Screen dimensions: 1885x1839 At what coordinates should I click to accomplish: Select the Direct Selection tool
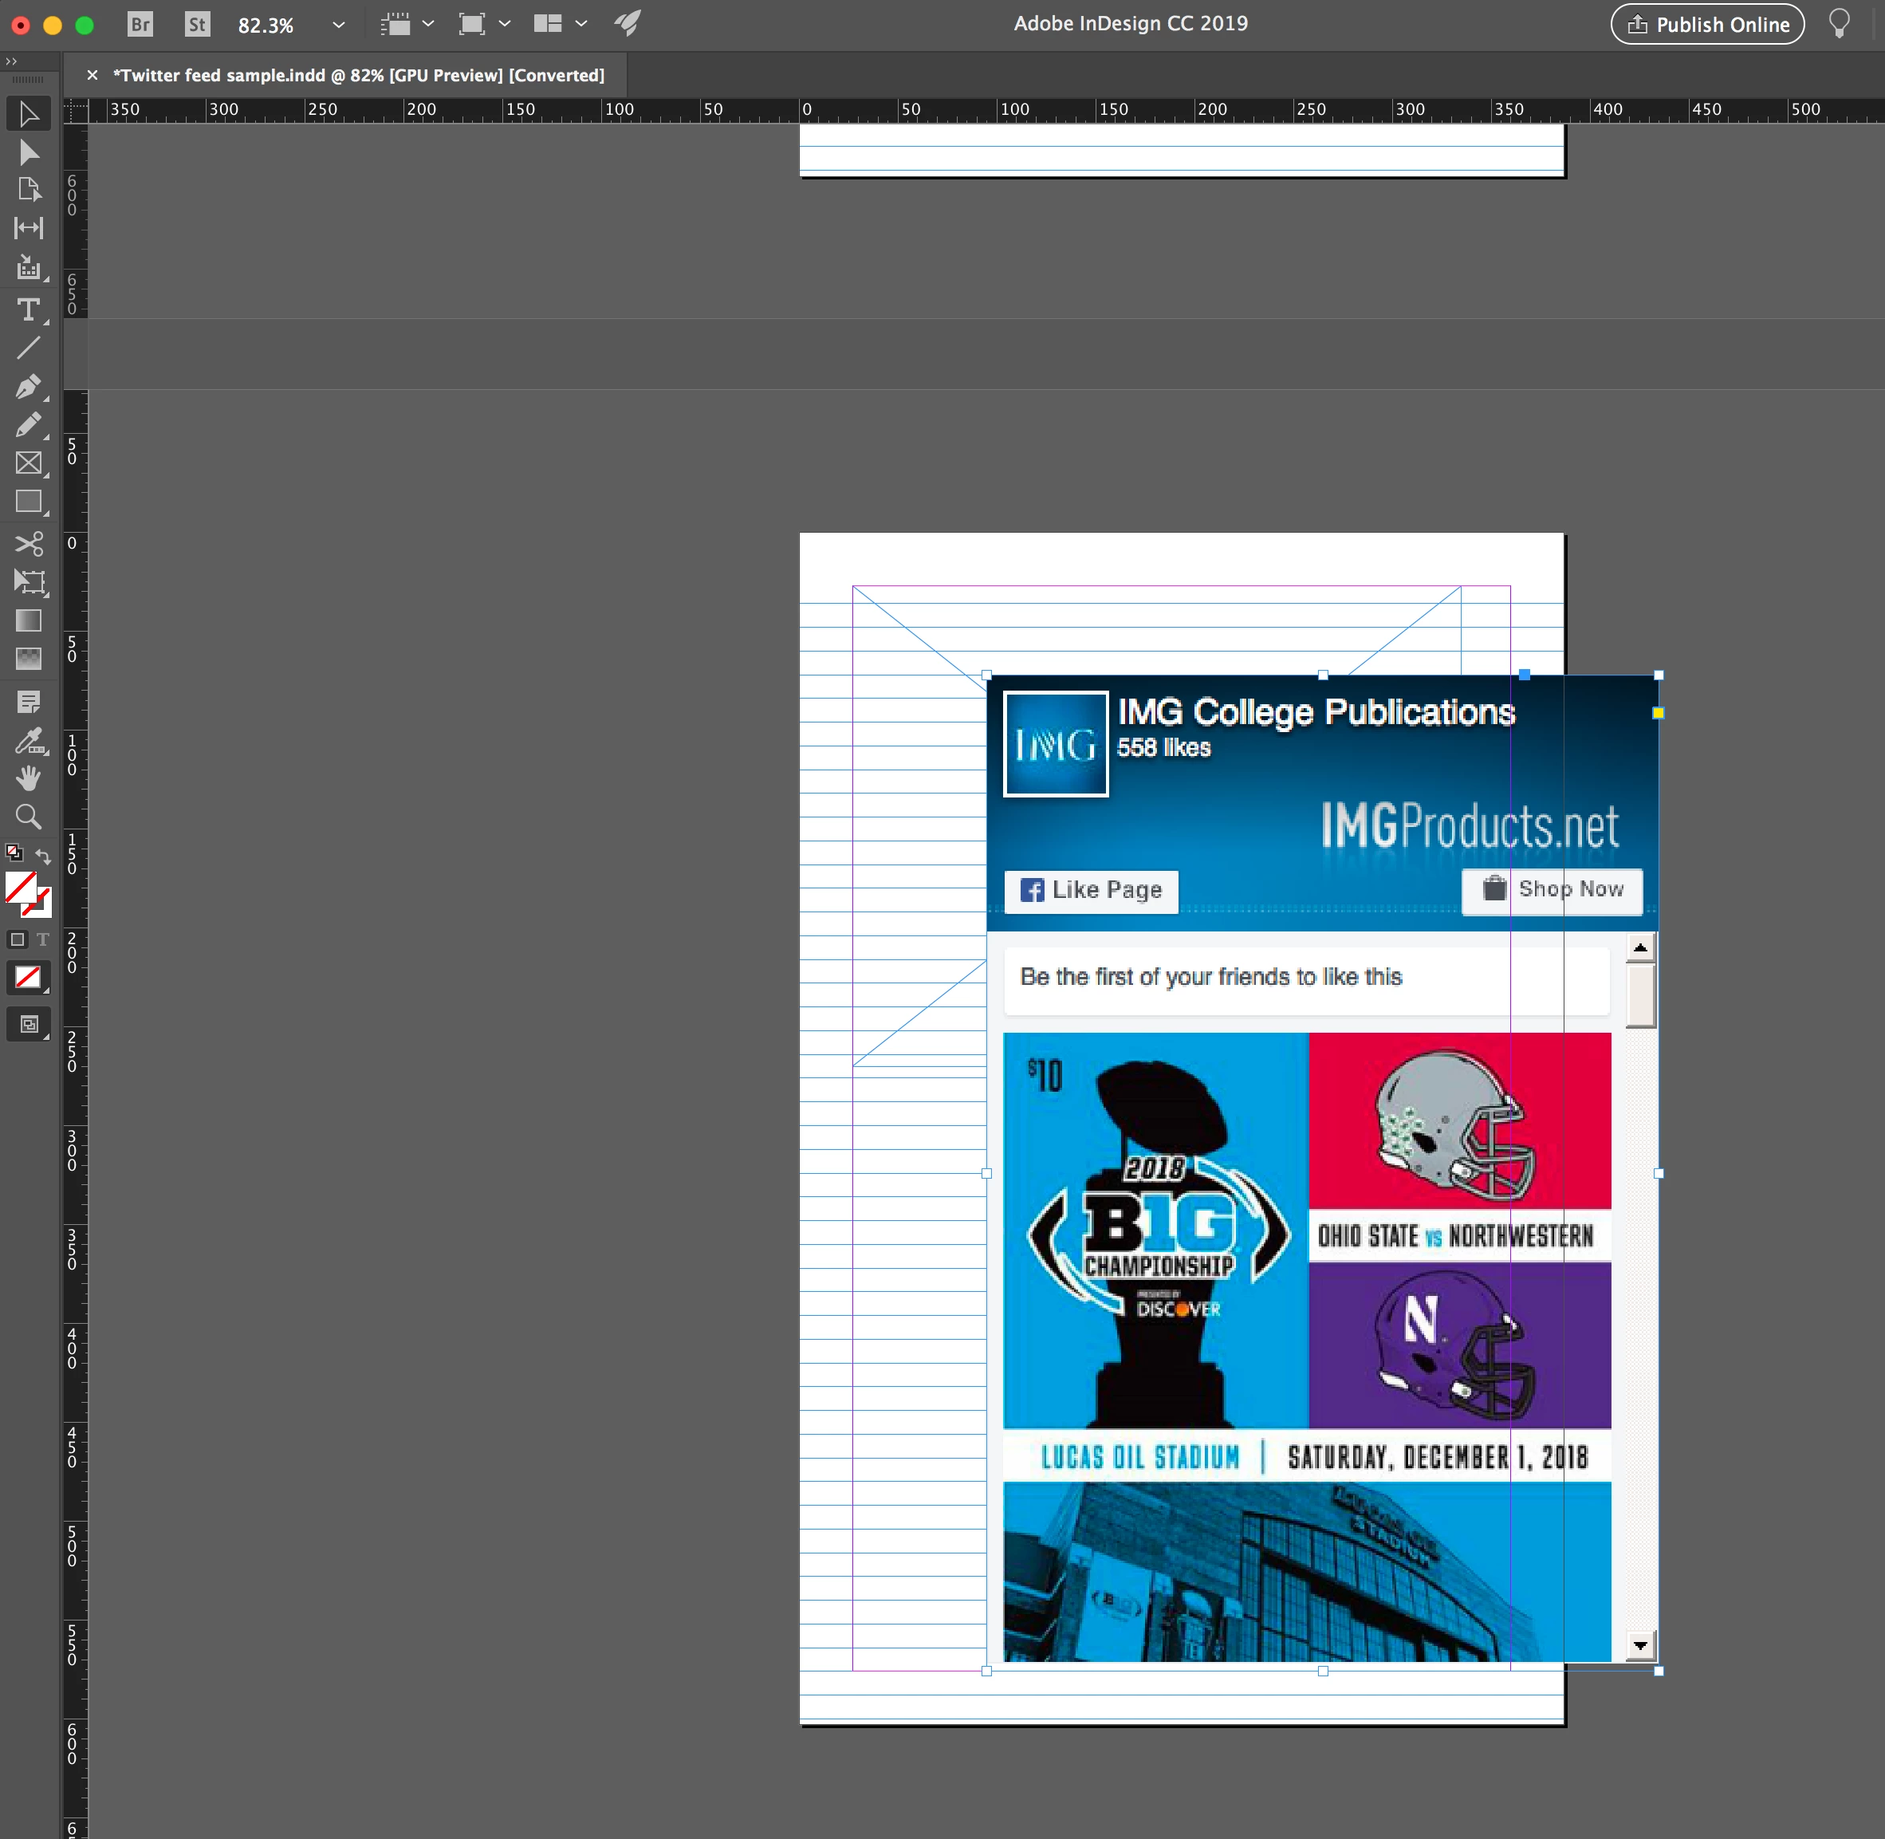pos(29,152)
